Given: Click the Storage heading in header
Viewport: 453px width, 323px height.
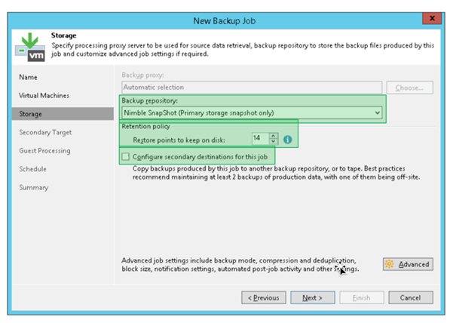Looking at the screenshot, I should coord(64,35).
